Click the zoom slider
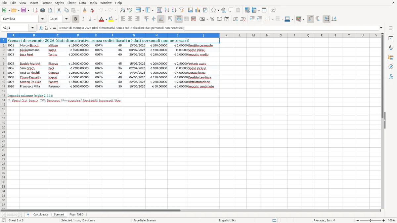The image size is (397, 223). 371,220
